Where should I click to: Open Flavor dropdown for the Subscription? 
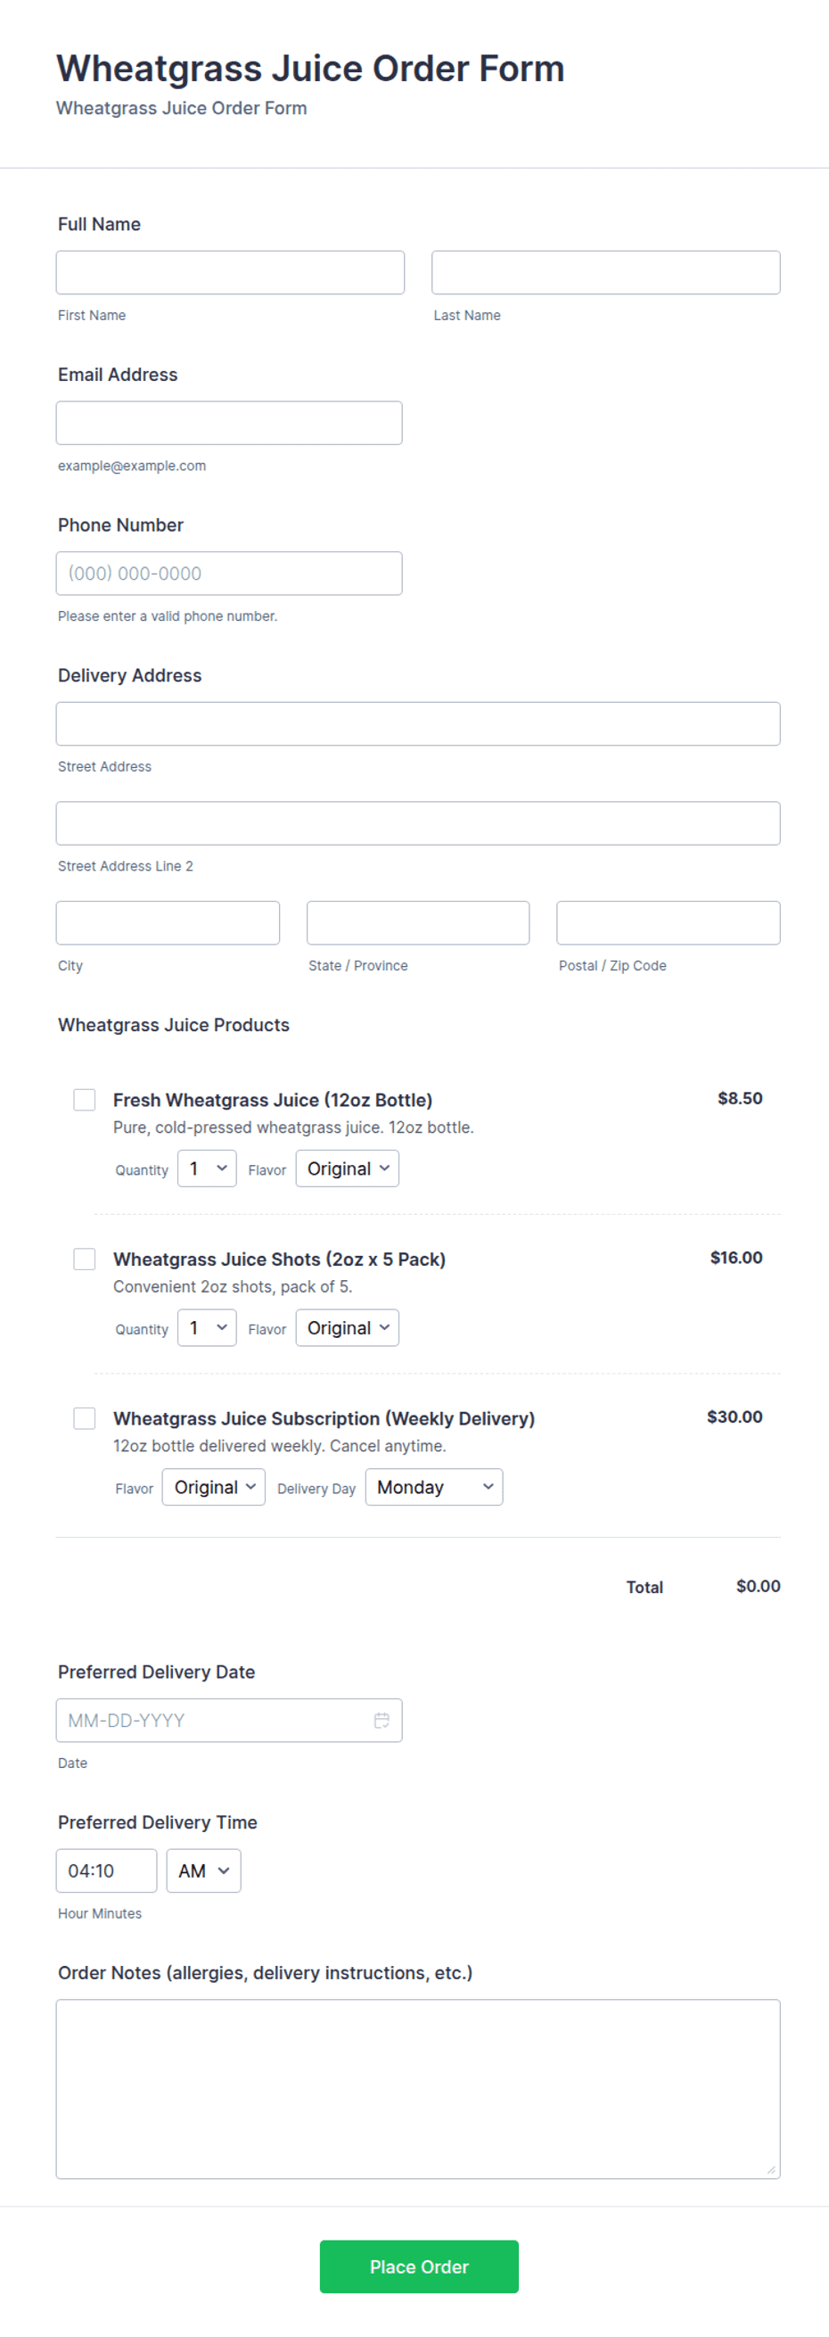tap(214, 1487)
